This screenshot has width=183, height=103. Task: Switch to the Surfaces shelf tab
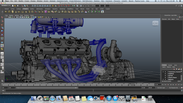(19, 9)
